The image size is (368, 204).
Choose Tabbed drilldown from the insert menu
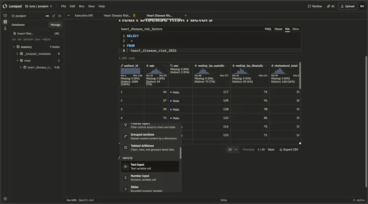click(x=150, y=148)
